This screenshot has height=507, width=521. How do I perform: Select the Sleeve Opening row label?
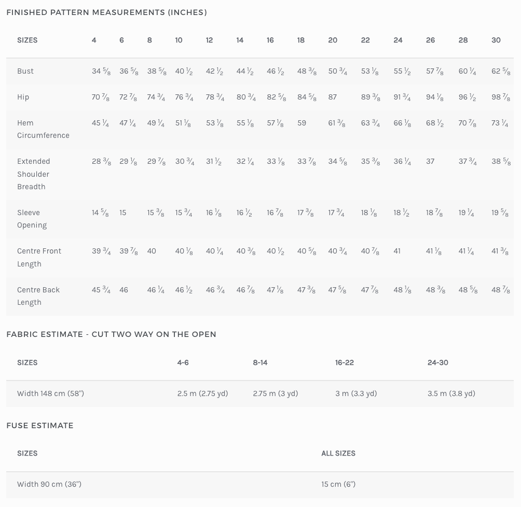pos(32,219)
